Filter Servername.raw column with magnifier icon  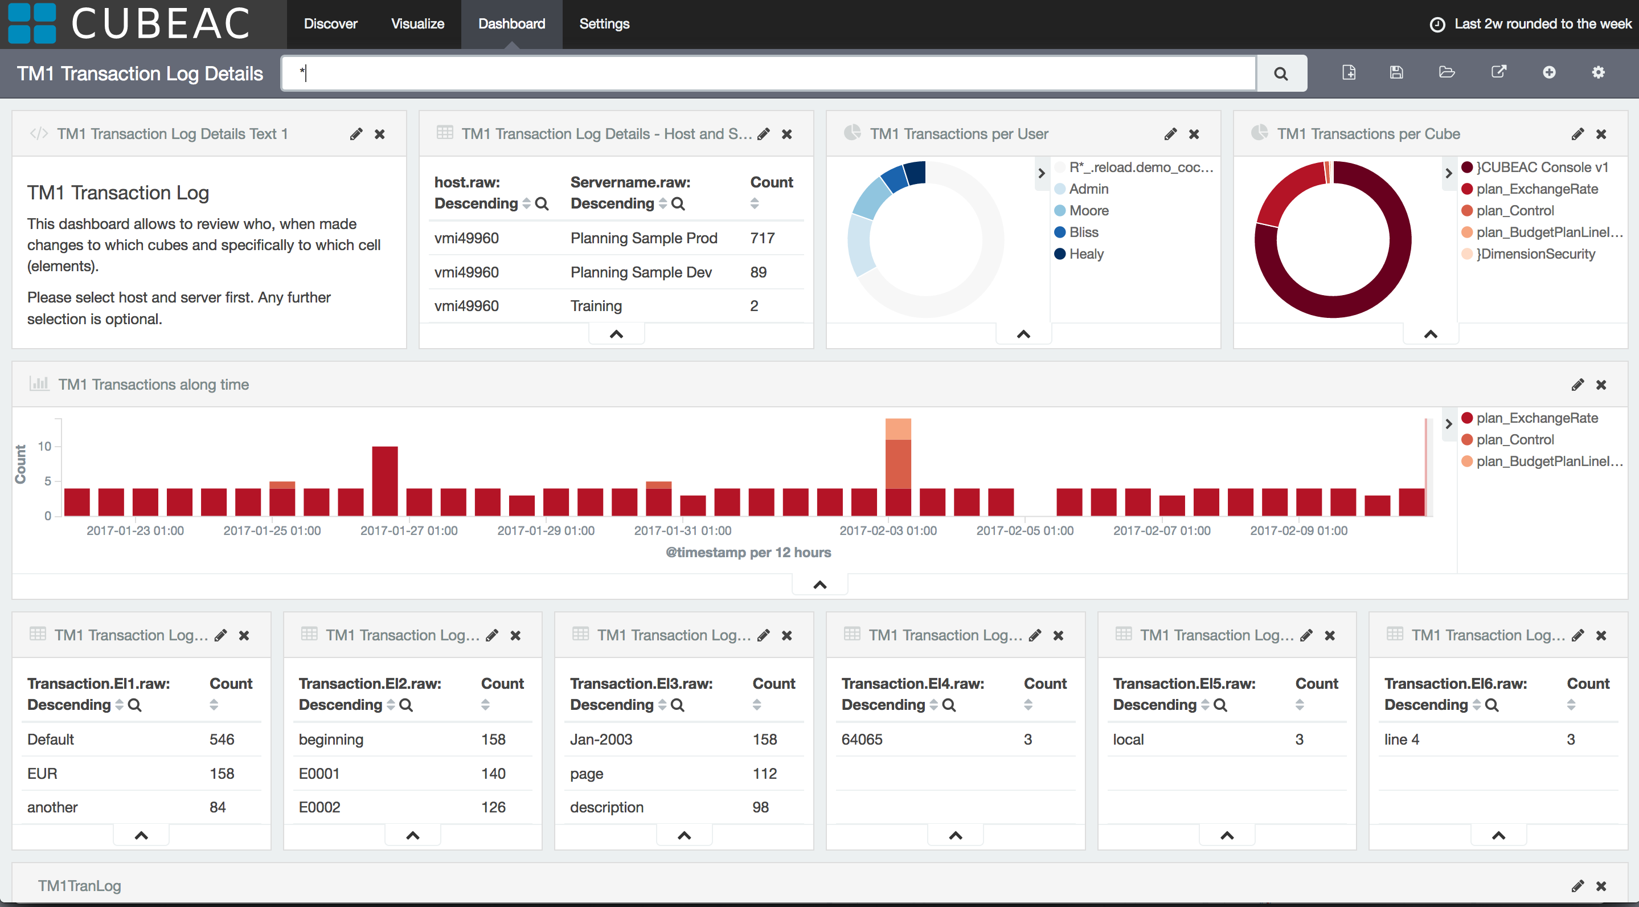(678, 204)
